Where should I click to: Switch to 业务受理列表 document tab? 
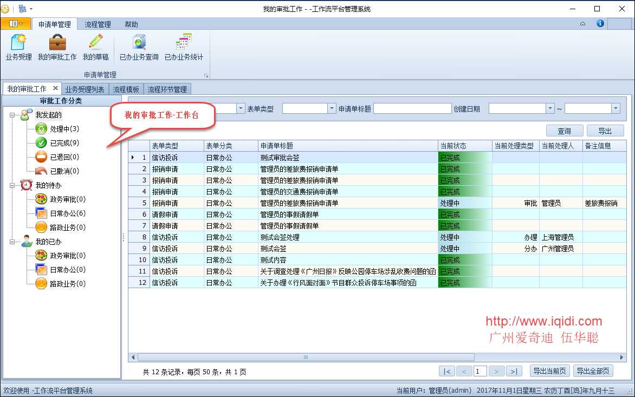[x=85, y=89]
